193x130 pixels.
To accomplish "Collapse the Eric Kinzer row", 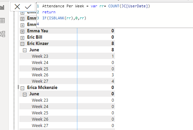I will [22, 44].
